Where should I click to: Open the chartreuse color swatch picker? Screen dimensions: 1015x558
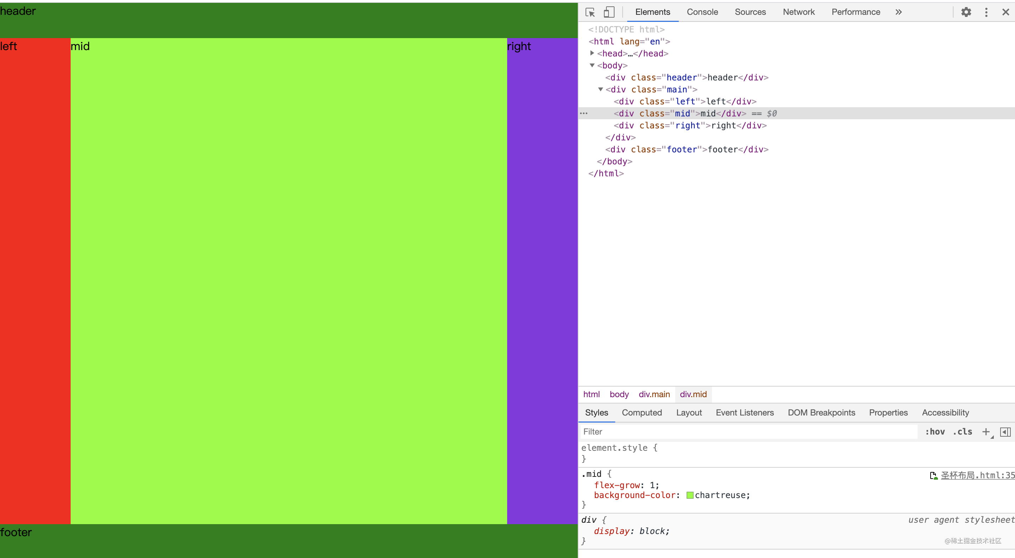(x=690, y=495)
